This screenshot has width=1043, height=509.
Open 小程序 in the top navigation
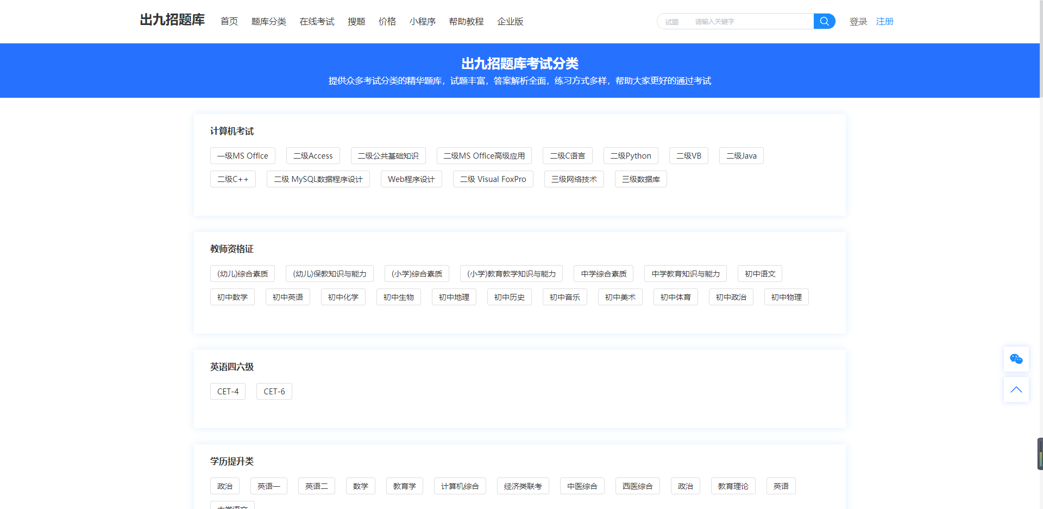[x=423, y=22]
